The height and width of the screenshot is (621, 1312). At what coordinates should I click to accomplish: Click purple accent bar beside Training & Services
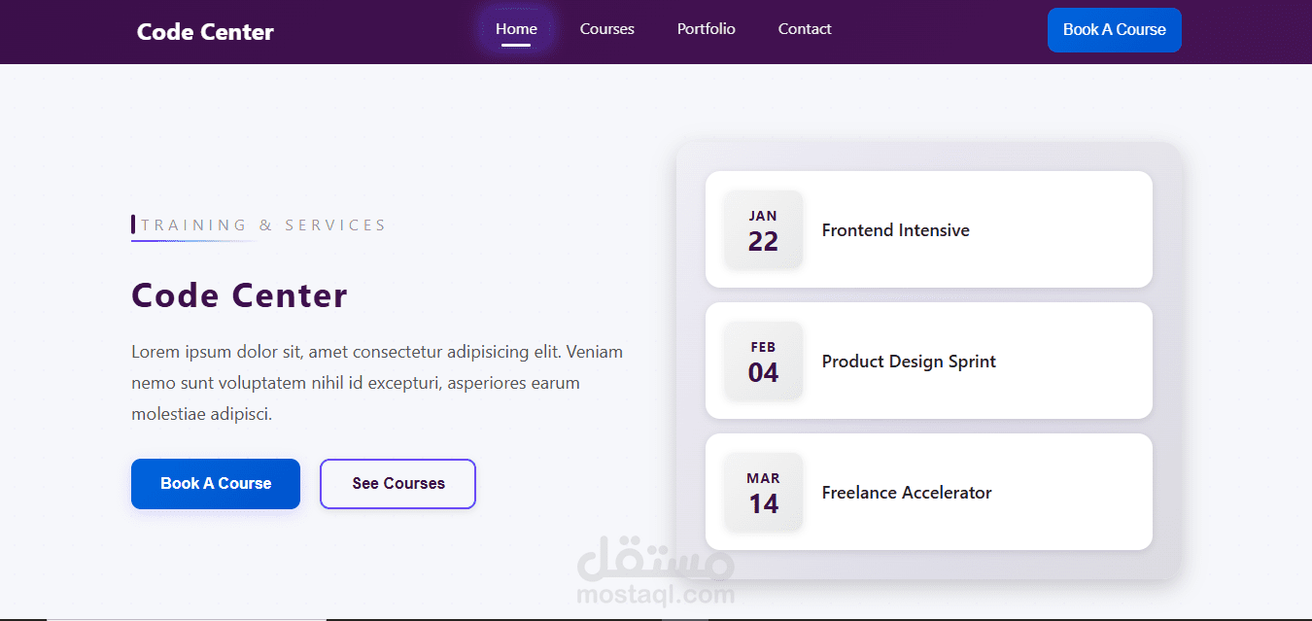[133, 224]
